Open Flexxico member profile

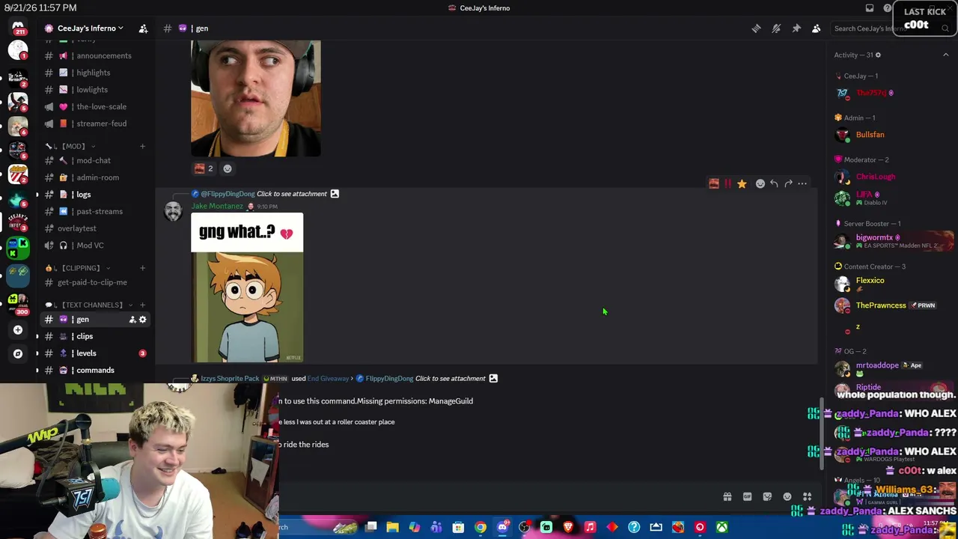[870, 280]
